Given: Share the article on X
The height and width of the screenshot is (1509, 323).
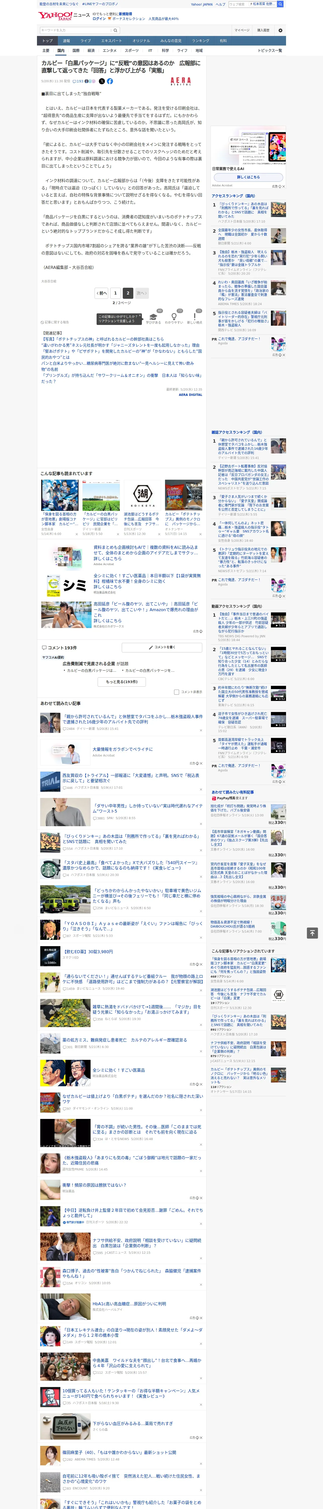Looking at the screenshot, I should 102,81.
